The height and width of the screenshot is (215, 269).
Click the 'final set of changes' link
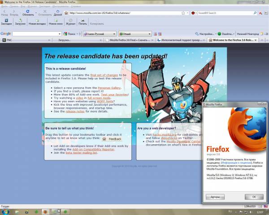(104, 75)
